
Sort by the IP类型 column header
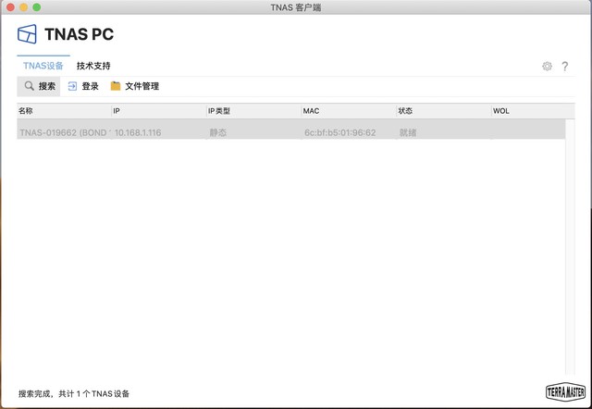tap(253, 111)
